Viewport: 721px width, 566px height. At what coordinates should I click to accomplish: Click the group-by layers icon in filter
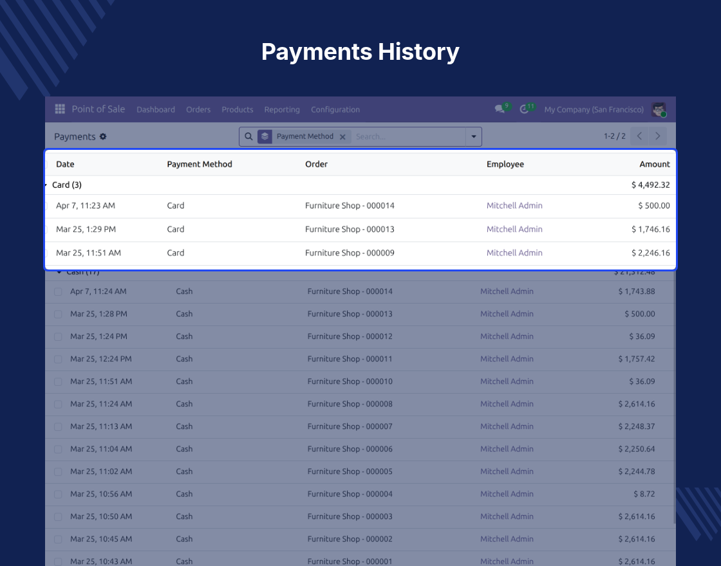tap(265, 136)
